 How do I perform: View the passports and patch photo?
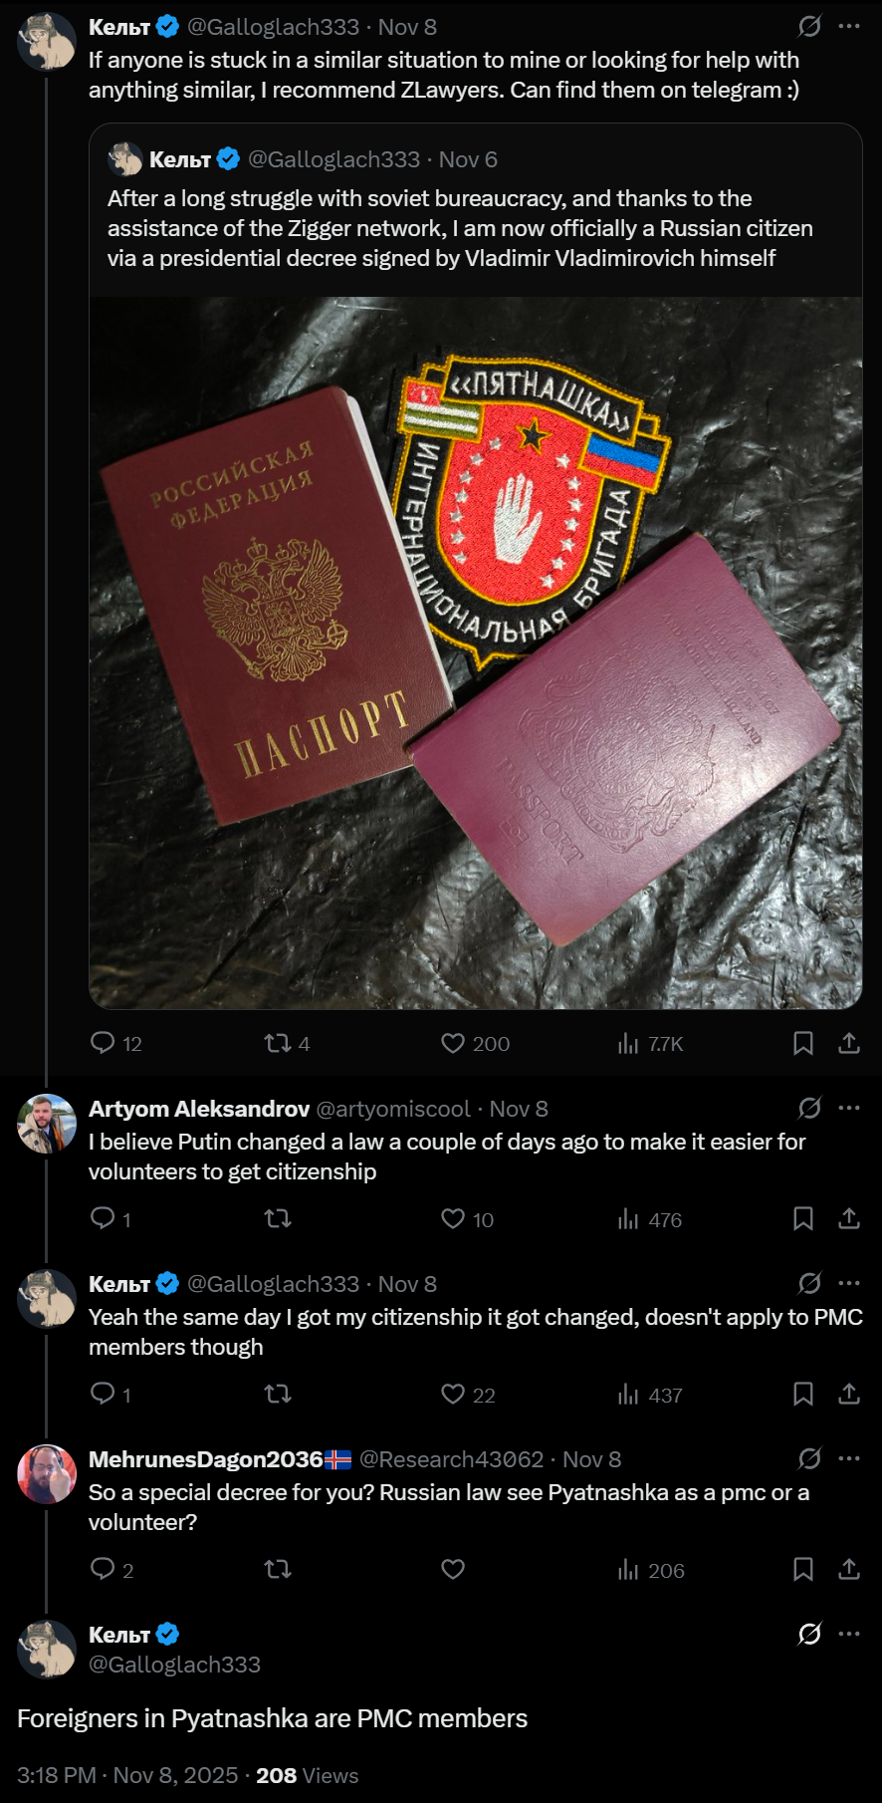click(x=476, y=652)
